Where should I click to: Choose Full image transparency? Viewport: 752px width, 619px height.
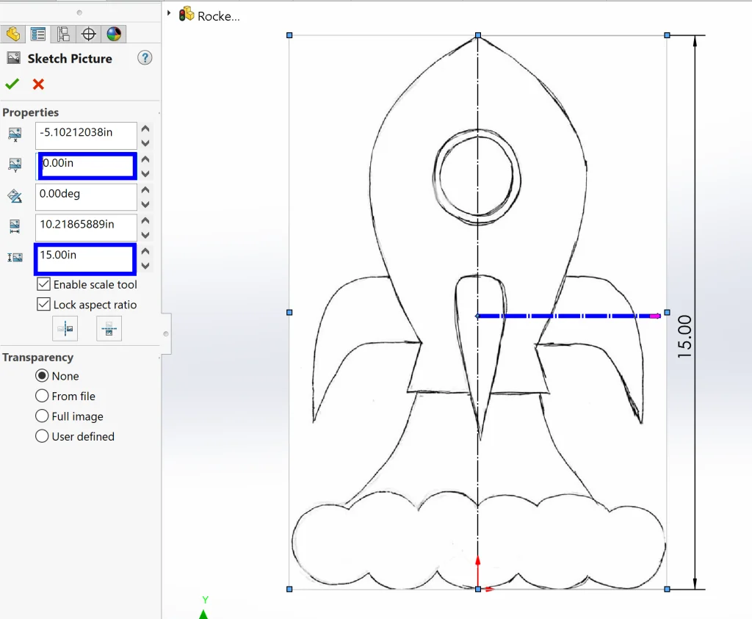(x=43, y=416)
